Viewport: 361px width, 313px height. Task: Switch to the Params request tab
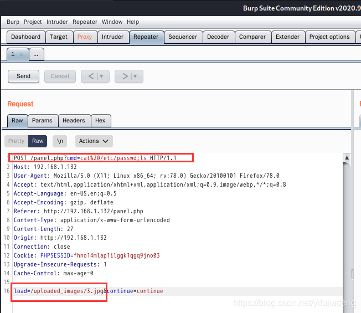(43, 120)
